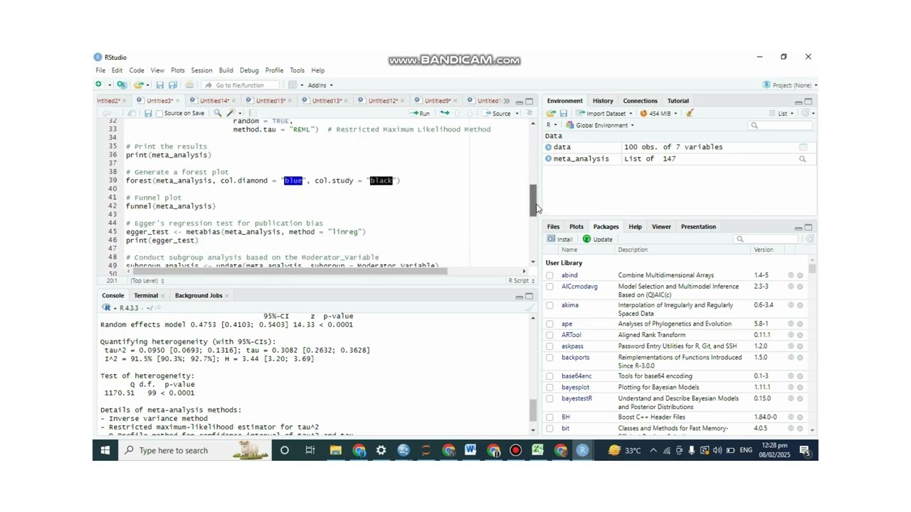Print the current file icon
The width and height of the screenshot is (911, 512).
coord(189,85)
